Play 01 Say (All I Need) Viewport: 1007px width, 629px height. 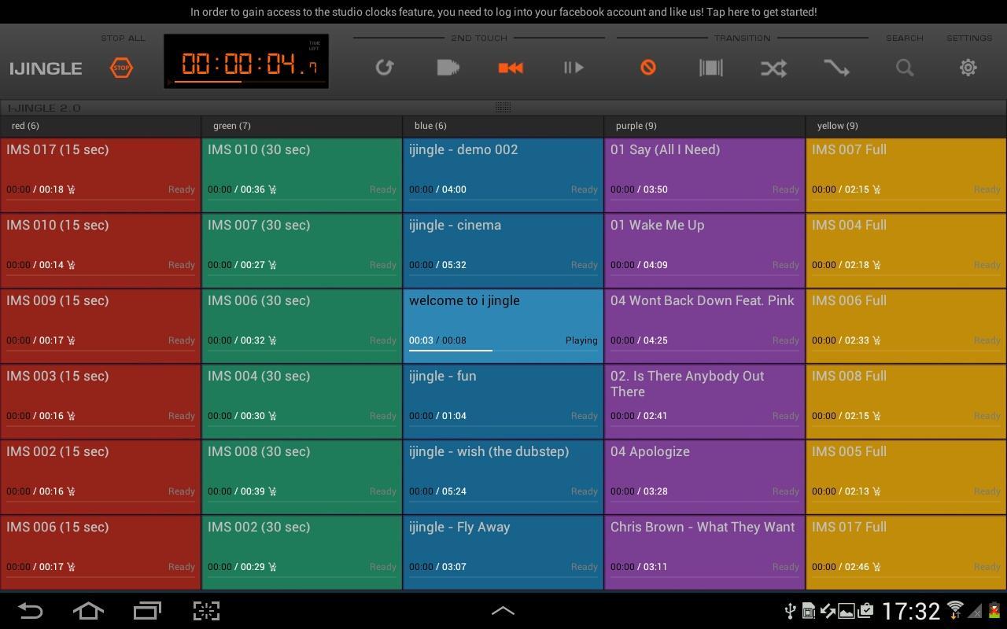click(705, 175)
